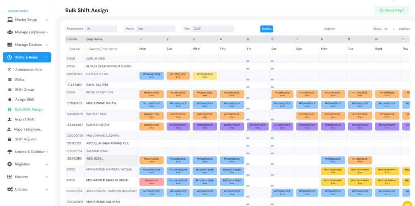Click the Need Help? button
The width and height of the screenshot is (415, 206).
tap(391, 11)
